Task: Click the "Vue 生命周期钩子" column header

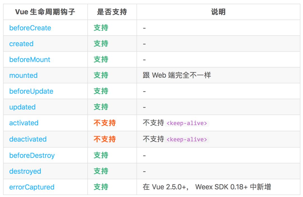Action: pos(45,12)
